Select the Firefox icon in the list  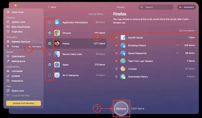tap(57, 44)
